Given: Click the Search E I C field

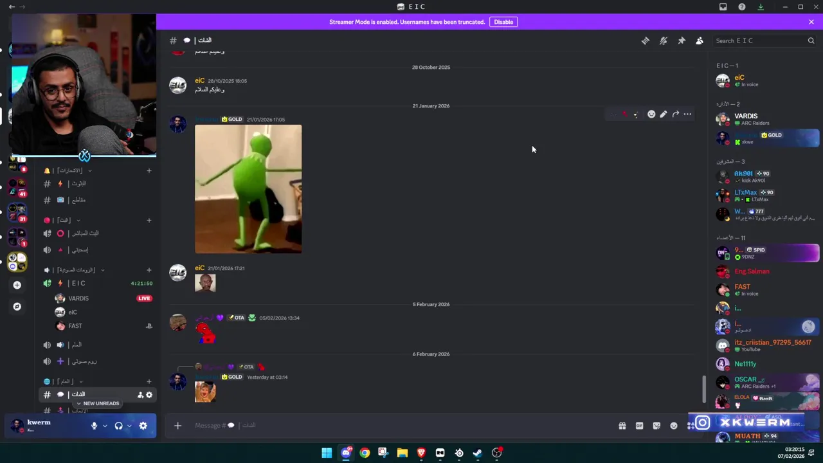Looking at the screenshot, I should [x=764, y=41].
